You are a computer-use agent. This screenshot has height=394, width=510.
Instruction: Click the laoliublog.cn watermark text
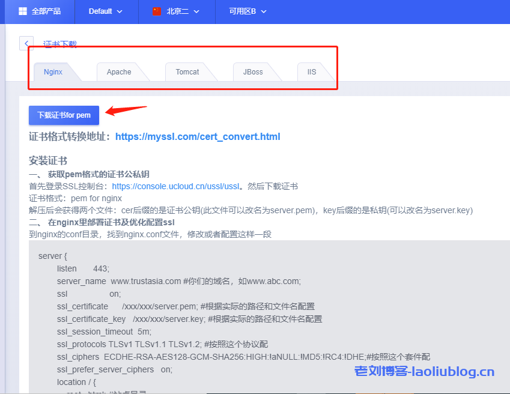(x=424, y=372)
